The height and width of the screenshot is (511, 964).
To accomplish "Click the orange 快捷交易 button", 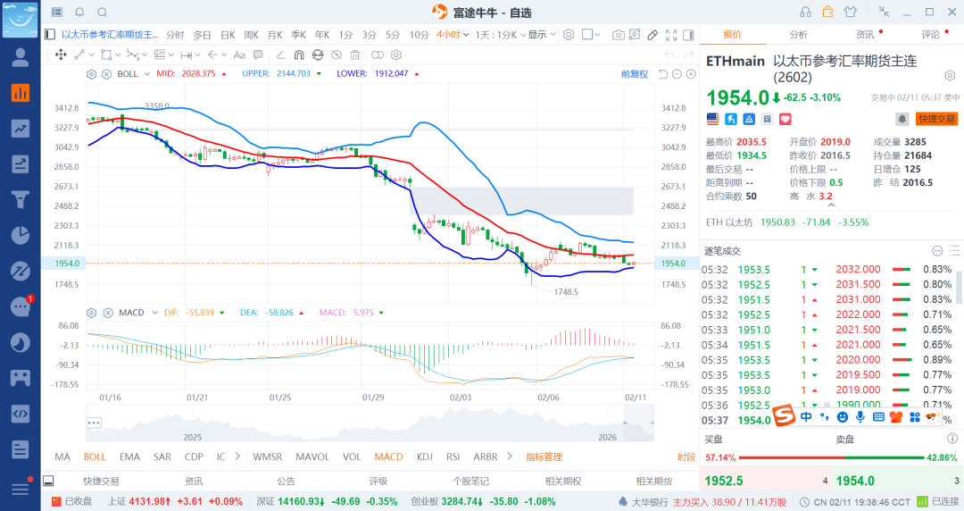I will coord(936,119).
